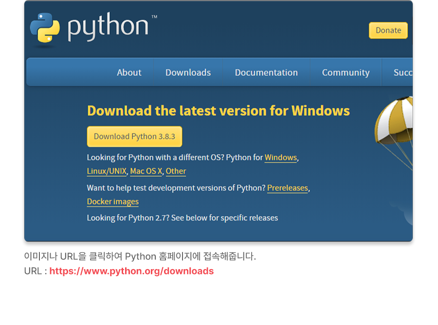This screenshot has width=438, height=325.
Task: Open the red python.org/downloads URL
Action: coord(131,271)
